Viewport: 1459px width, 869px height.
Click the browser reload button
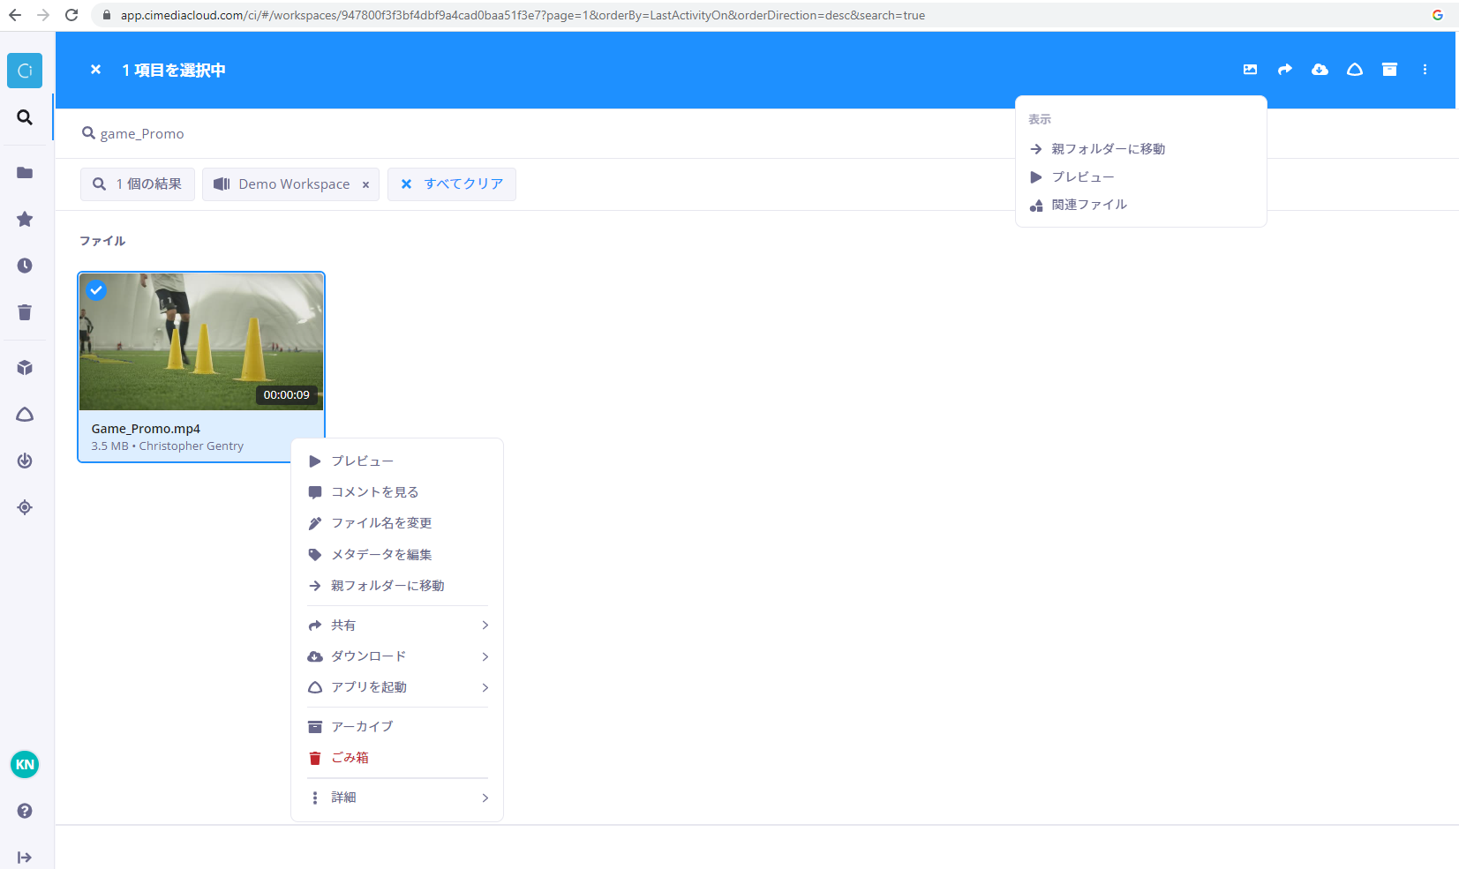(71, 15)
